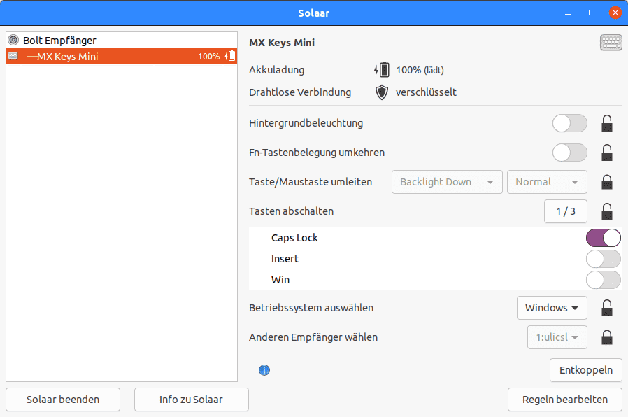Open the Backlight Down dropdown
Screen dimensions: 628x417
coord(447,182)
